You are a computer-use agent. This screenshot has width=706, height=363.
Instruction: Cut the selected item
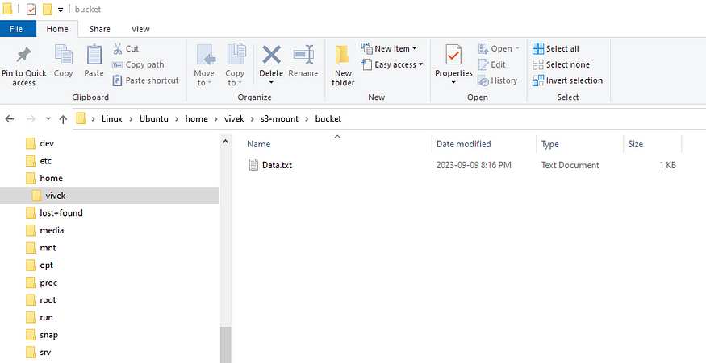[126, 48]
